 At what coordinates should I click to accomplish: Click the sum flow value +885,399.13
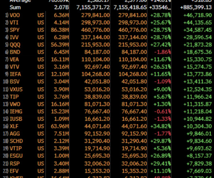(196, 7)
